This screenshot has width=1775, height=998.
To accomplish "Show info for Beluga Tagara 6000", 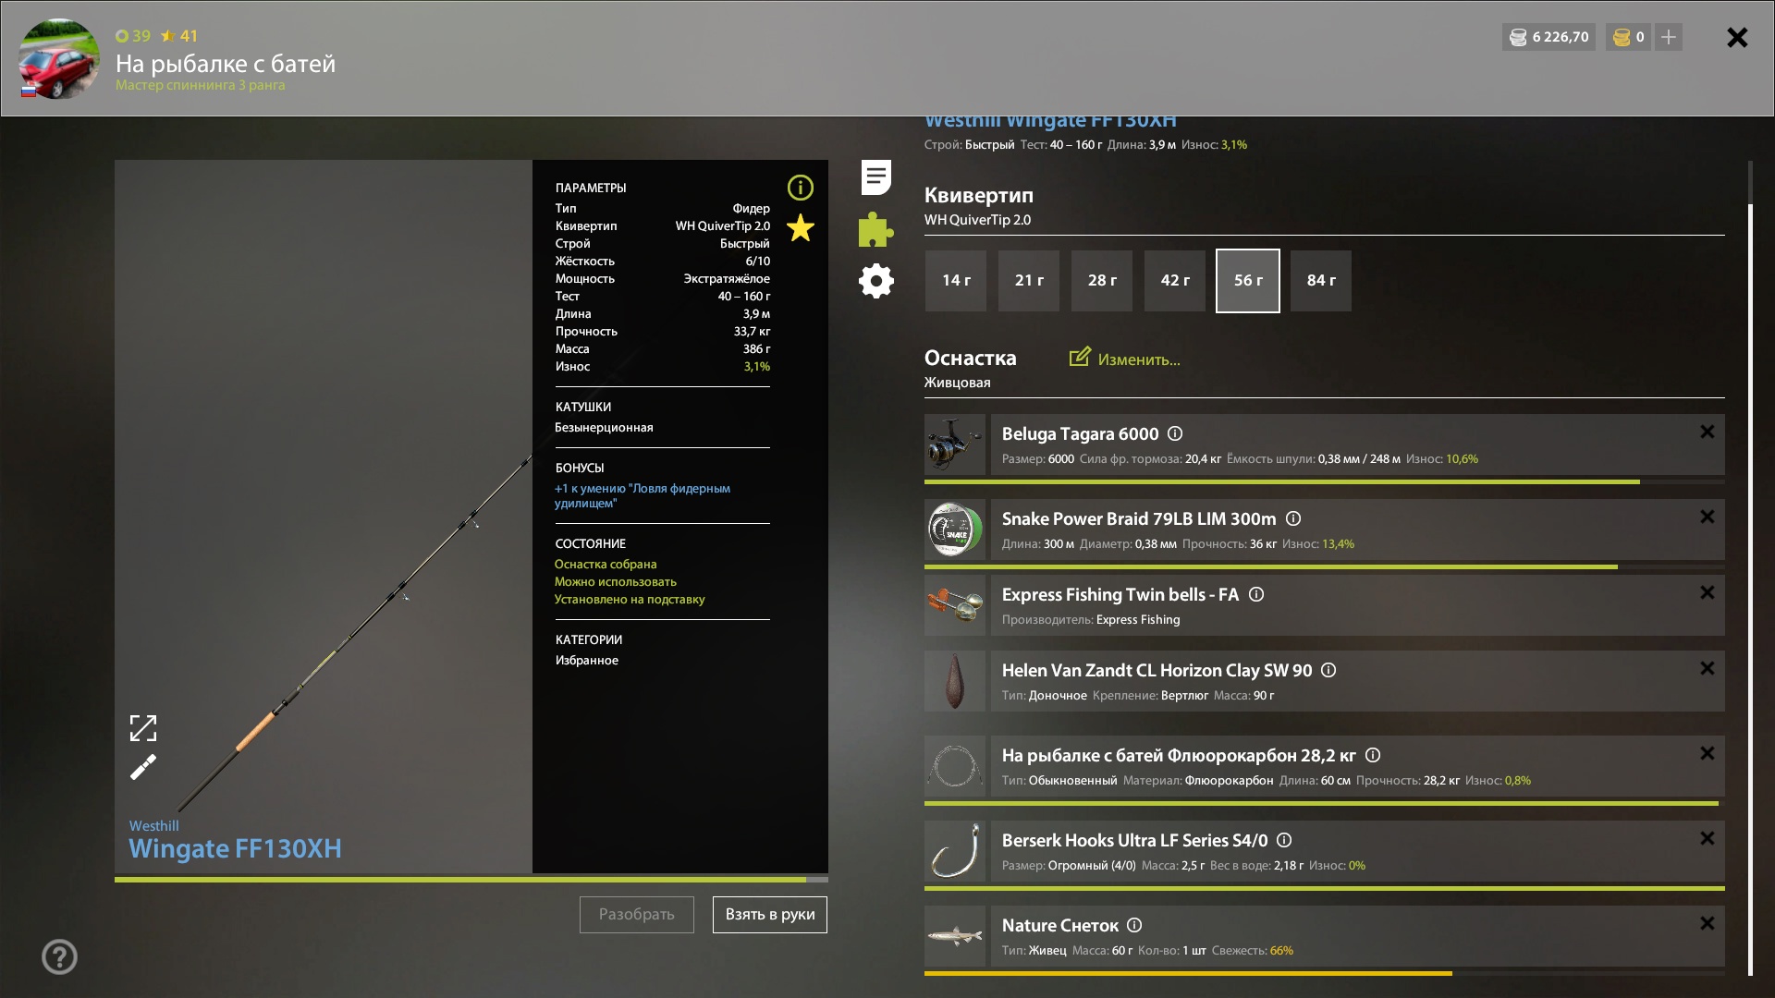I will [x=1175, y=433].
